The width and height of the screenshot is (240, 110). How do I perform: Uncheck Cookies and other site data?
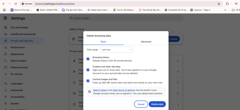coord(88,70)
